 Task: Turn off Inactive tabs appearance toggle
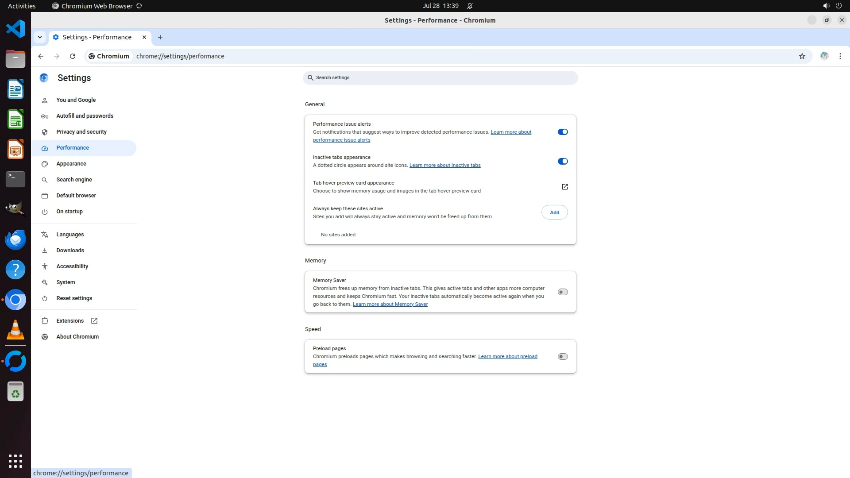click(x=562, y=162)
